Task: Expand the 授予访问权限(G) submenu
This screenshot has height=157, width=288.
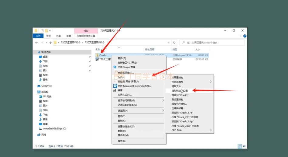Action: (163, 100)
